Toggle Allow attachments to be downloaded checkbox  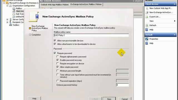pyautogui.click(x=55, y=44)
